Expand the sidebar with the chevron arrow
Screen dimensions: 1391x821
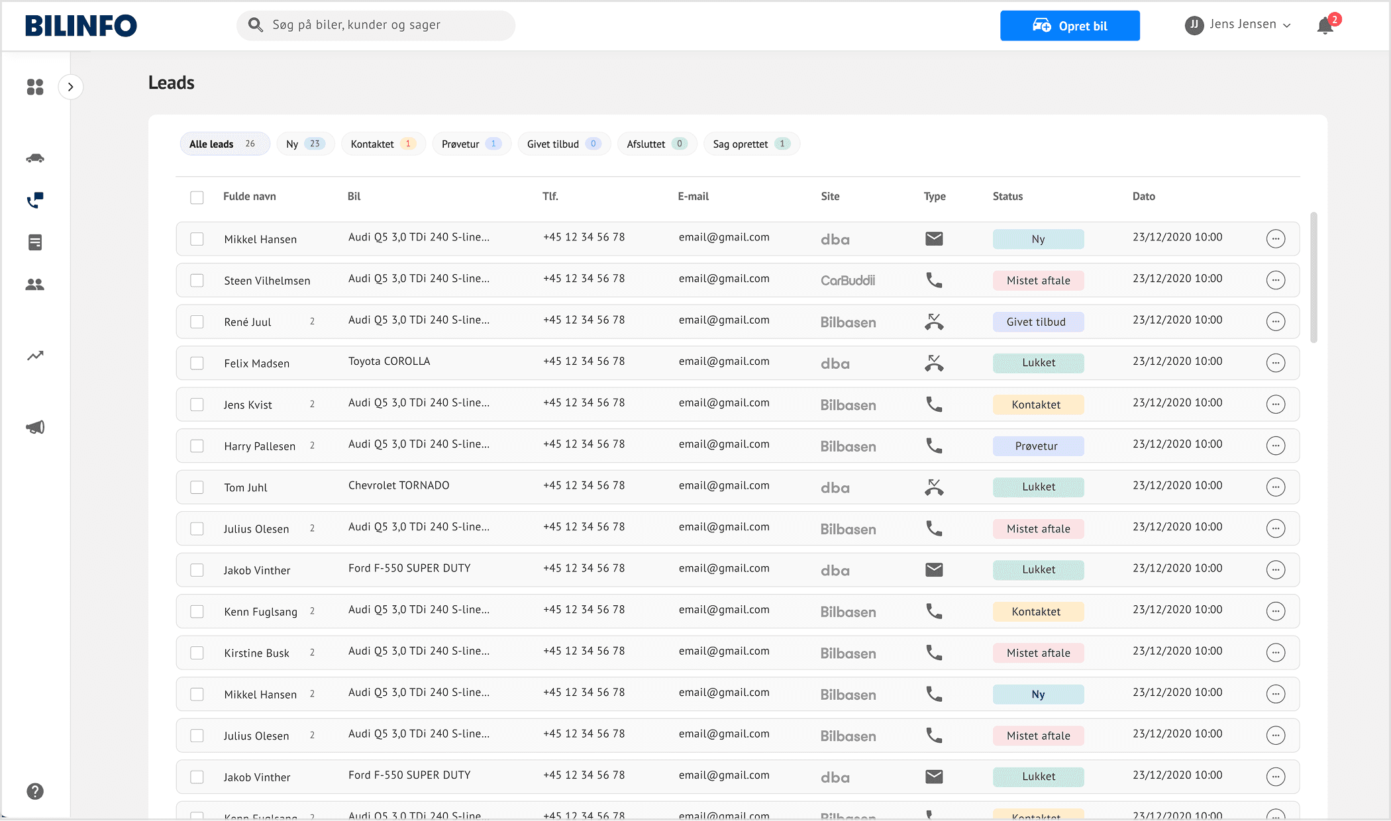coord(71,87)
